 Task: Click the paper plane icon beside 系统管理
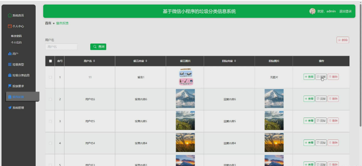pos(10,108)
